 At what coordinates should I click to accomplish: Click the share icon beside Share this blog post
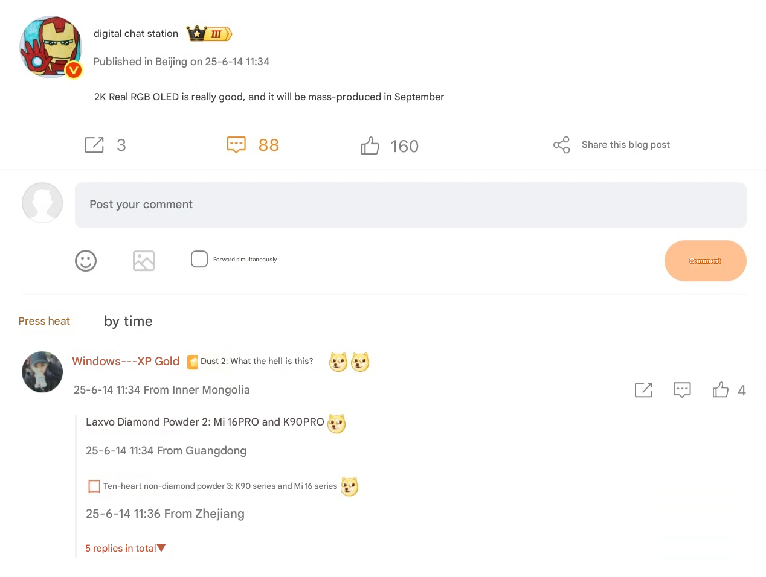(561, 145)
